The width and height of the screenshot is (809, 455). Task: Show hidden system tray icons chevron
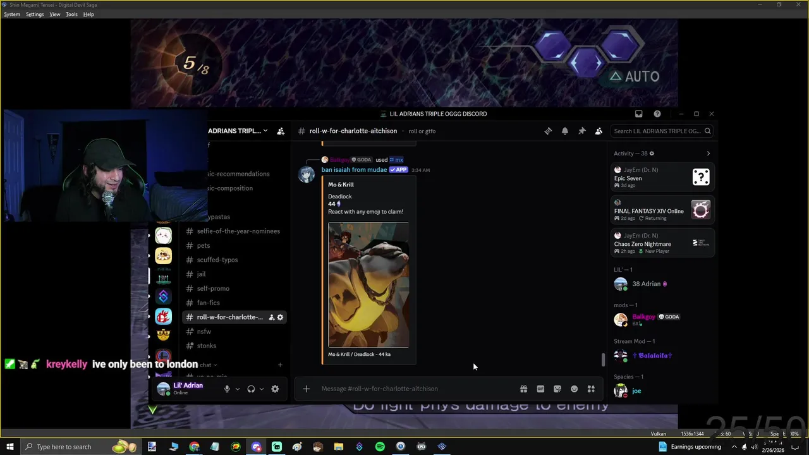coord(734,447)
